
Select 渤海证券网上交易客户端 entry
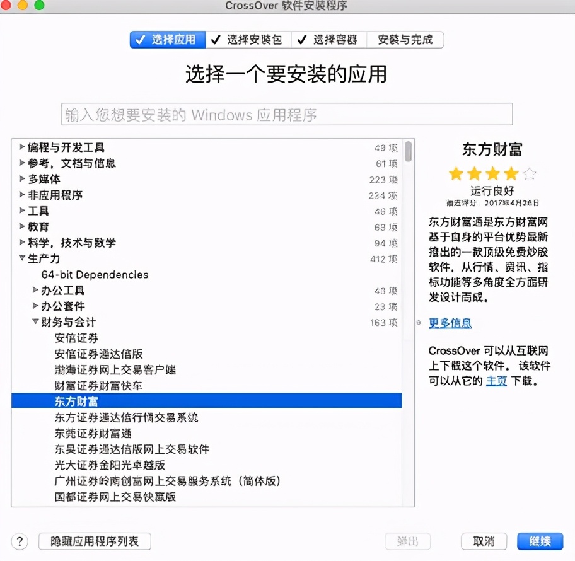click(x=115, y=369)
